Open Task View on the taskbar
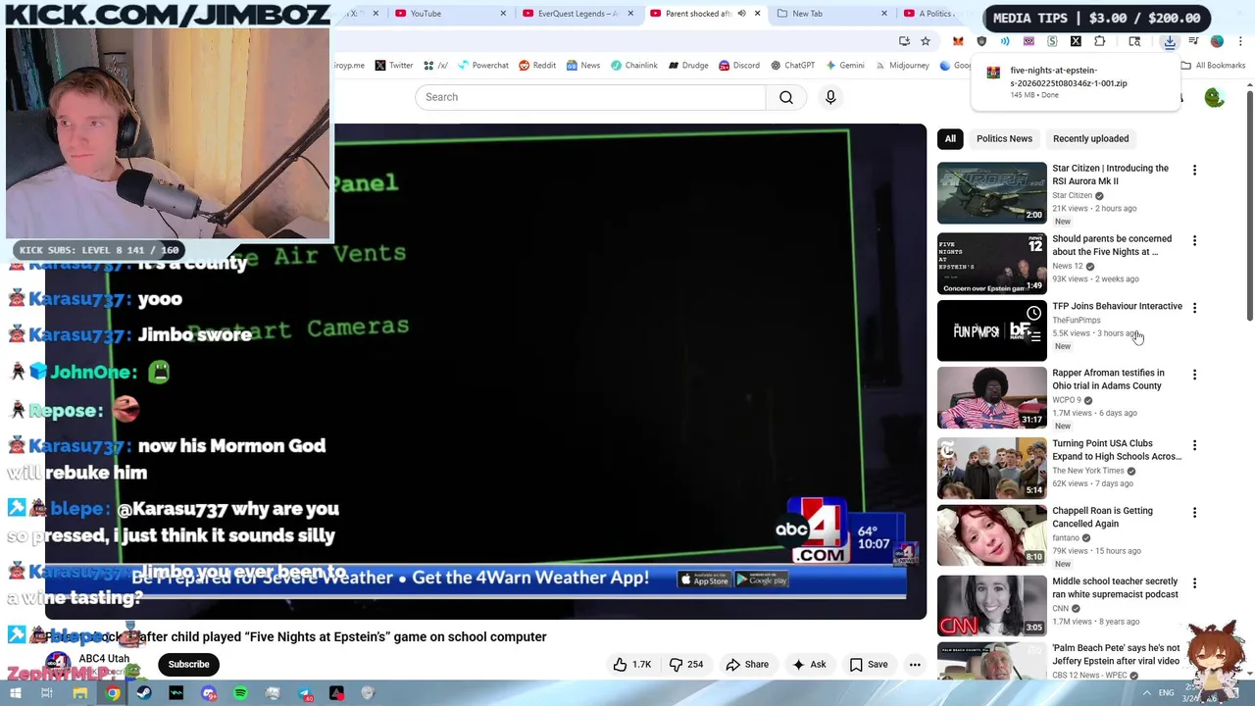This screenshot has width=1255, height=706. 47,693
